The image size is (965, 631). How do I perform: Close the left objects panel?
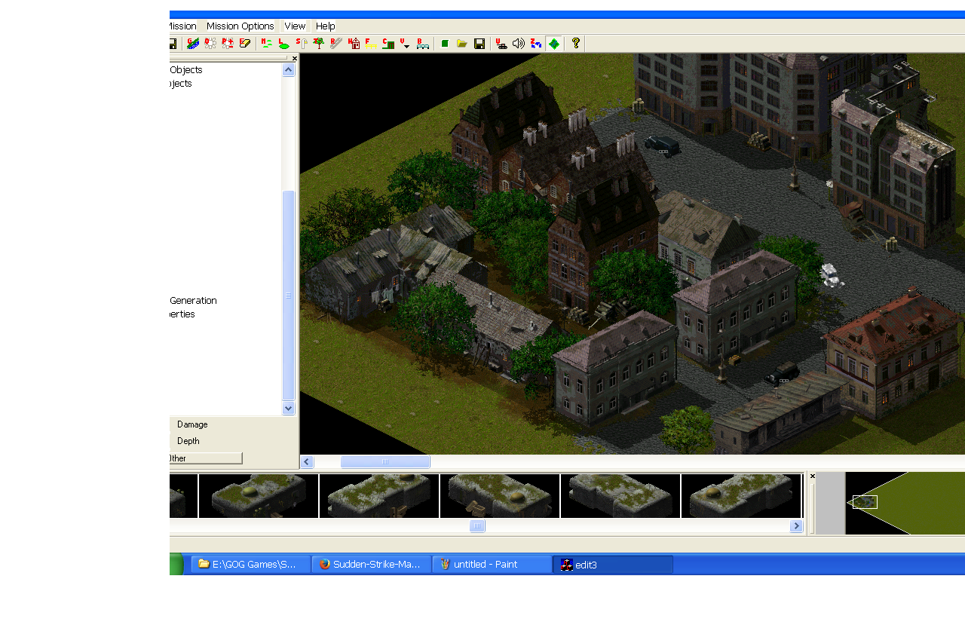coord(295,58)
